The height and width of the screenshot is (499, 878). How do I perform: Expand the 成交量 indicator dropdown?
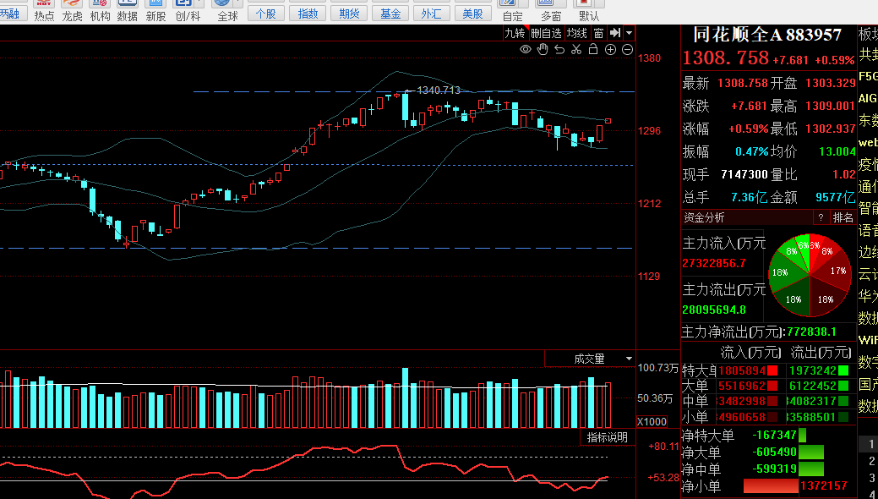[629, 359]
